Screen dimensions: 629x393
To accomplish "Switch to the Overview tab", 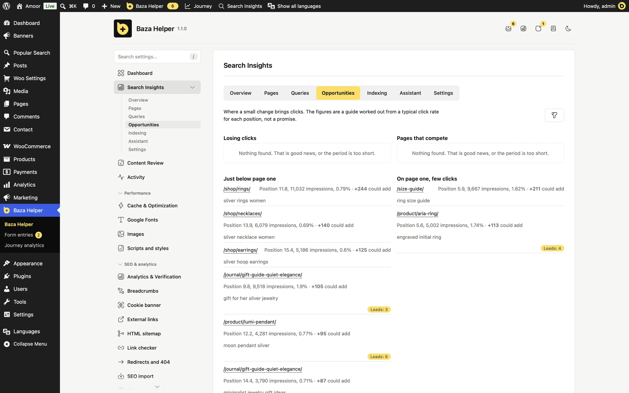I will 240,93.
